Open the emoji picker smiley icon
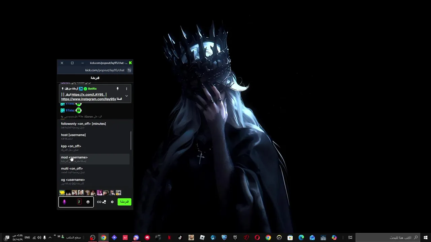The image size is (431, 242). [x=88, y=202]
